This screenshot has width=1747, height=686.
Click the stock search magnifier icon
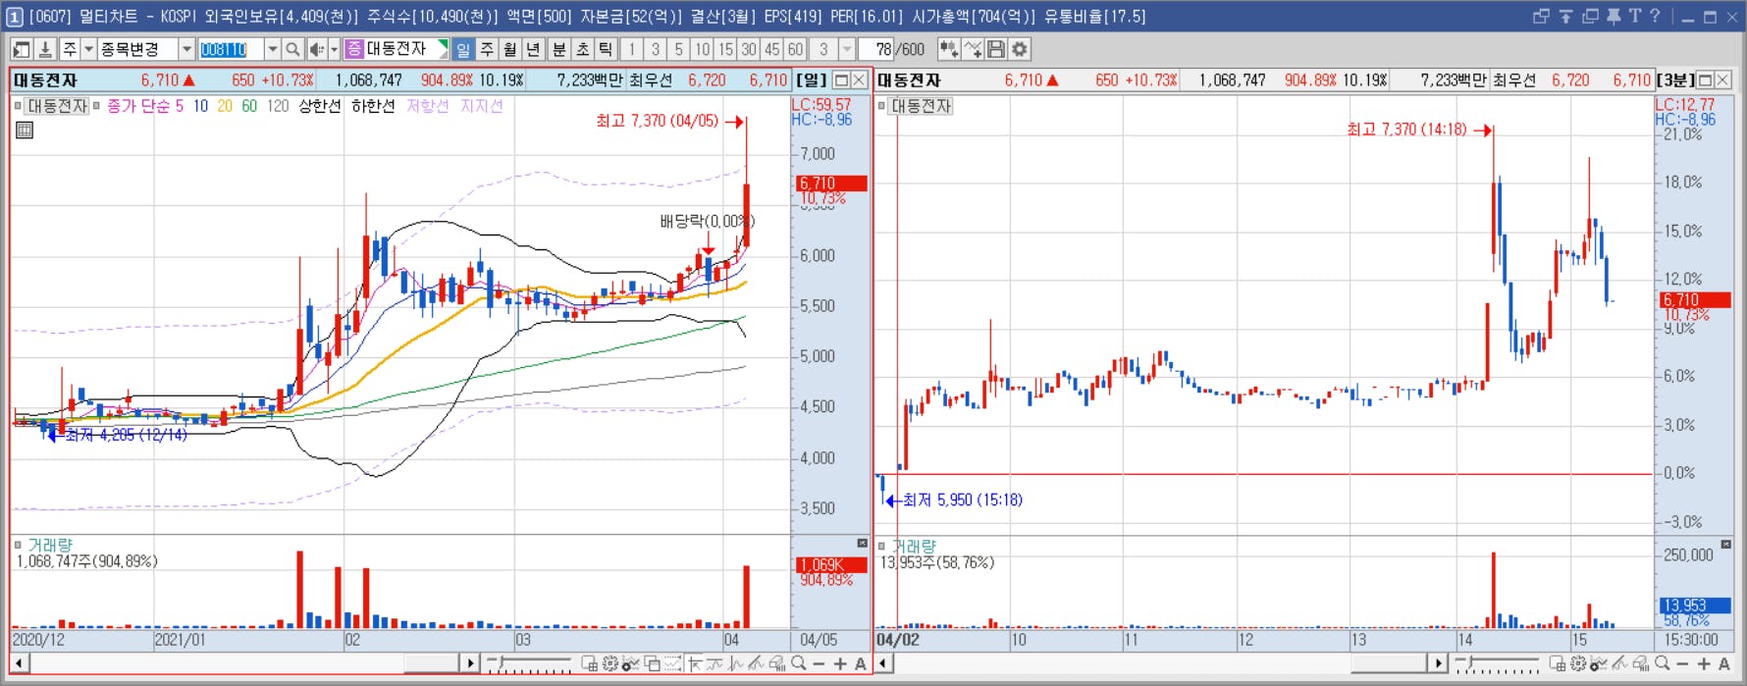292,49
